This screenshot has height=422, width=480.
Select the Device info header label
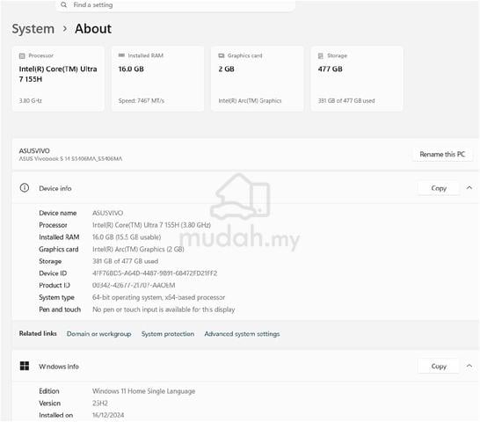55,188
